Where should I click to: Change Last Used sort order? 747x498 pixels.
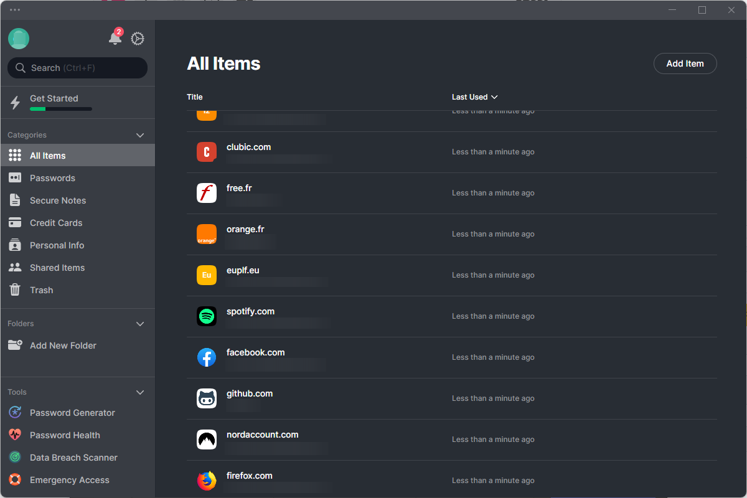point(474,97)
